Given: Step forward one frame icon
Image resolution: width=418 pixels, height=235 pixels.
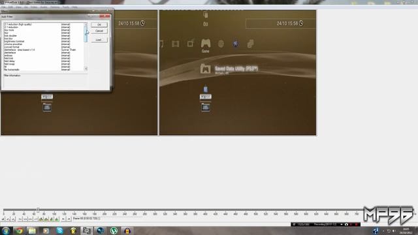Looking at the screenshot, I should click(x=31, y=219).
